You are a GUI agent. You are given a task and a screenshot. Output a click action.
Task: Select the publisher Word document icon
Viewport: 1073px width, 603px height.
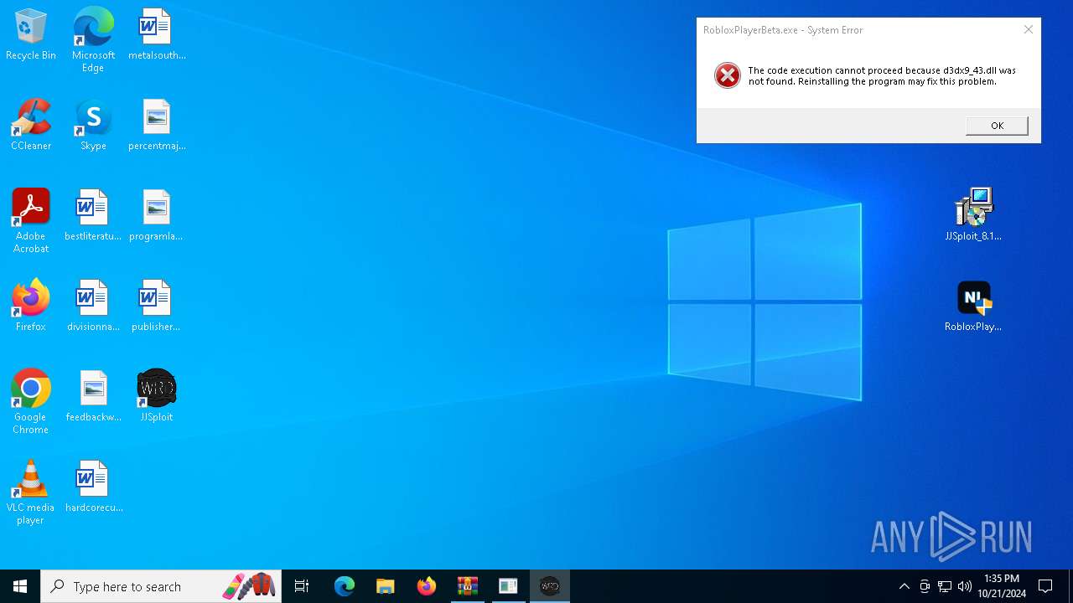click(x=157, y=307)
